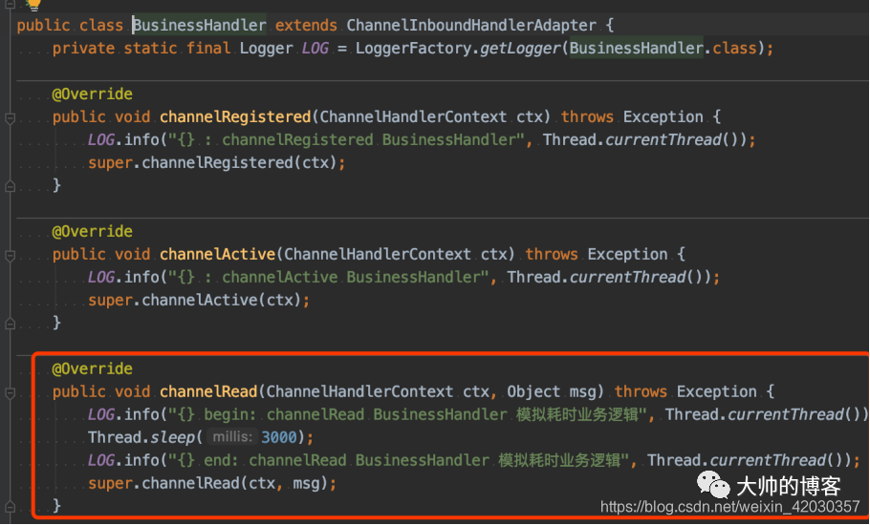870x525 pixels.
Task: Click the @Override annotation above channelActive
Action: click(92, 232)
